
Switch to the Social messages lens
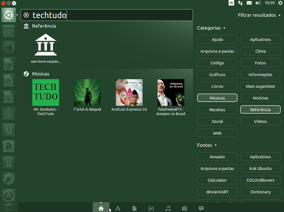point(201,208)
